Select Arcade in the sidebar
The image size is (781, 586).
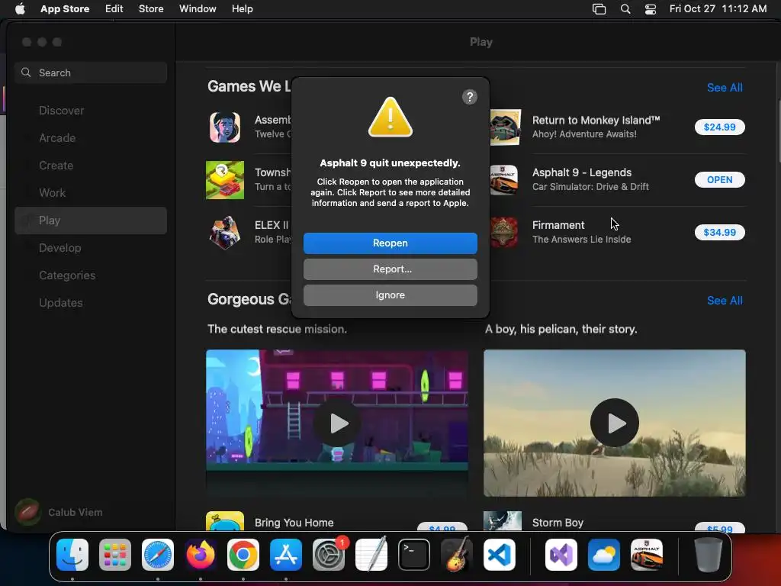91,138
